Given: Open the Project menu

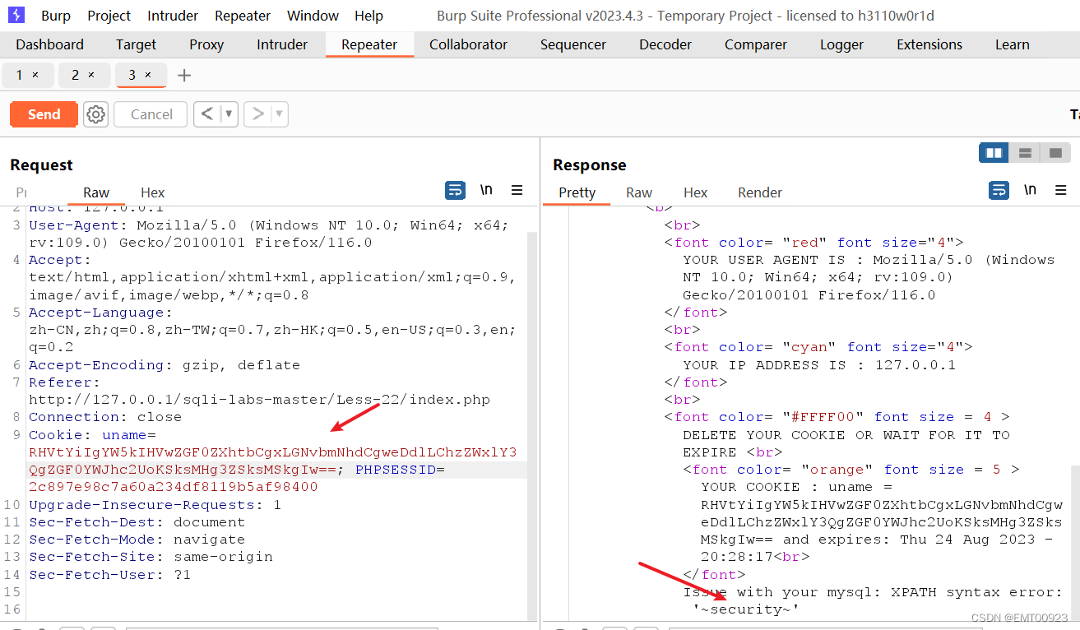Looking at the screenshot, I should (x=109, y=16).
